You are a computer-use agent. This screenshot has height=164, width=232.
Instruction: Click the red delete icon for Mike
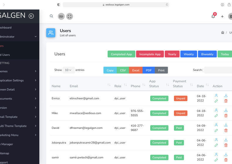[x=226, y=115]
